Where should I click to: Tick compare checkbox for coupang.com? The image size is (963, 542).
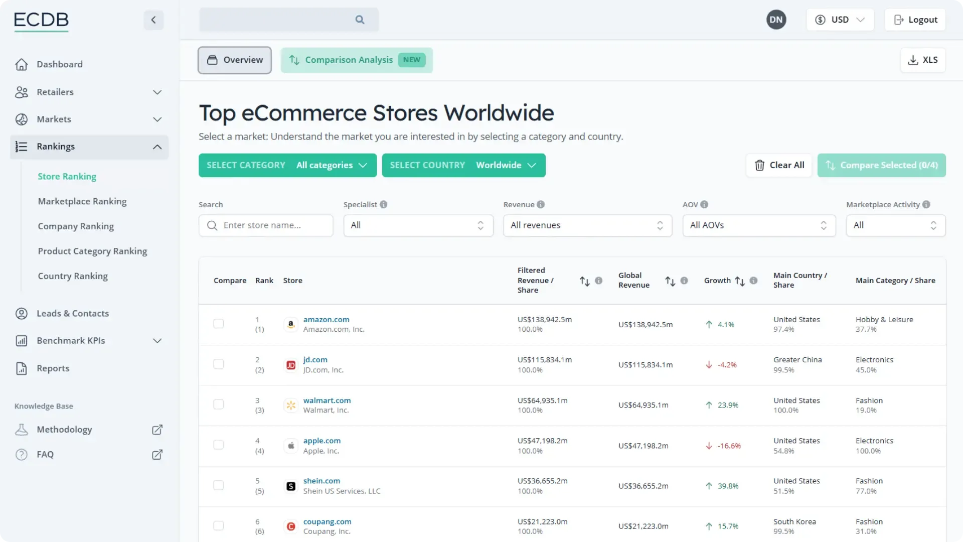pos(219,525)
